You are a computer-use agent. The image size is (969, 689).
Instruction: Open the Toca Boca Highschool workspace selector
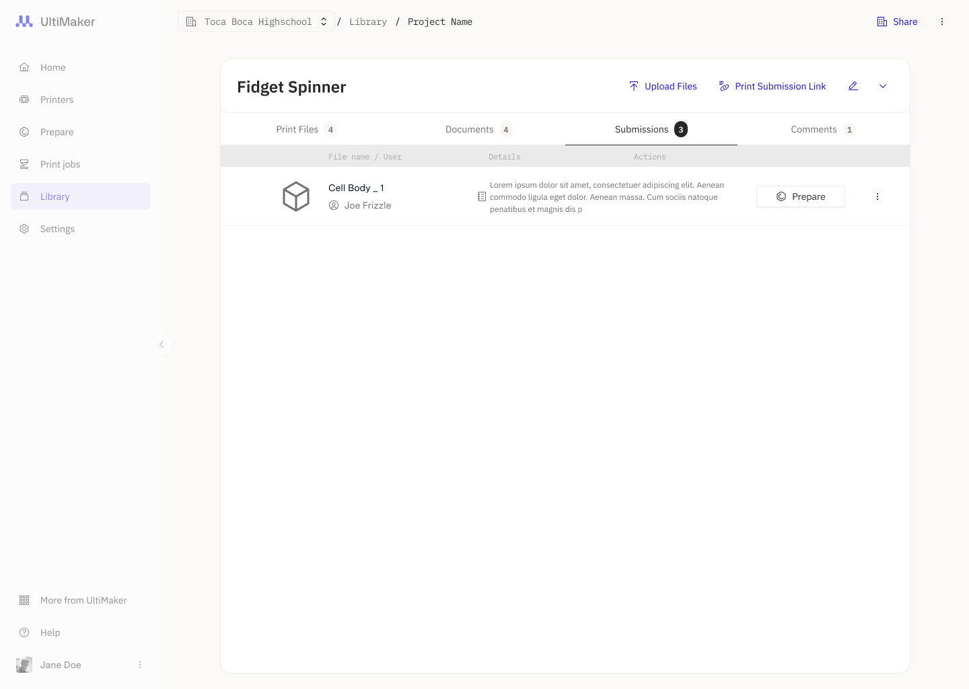coord(256,22)
